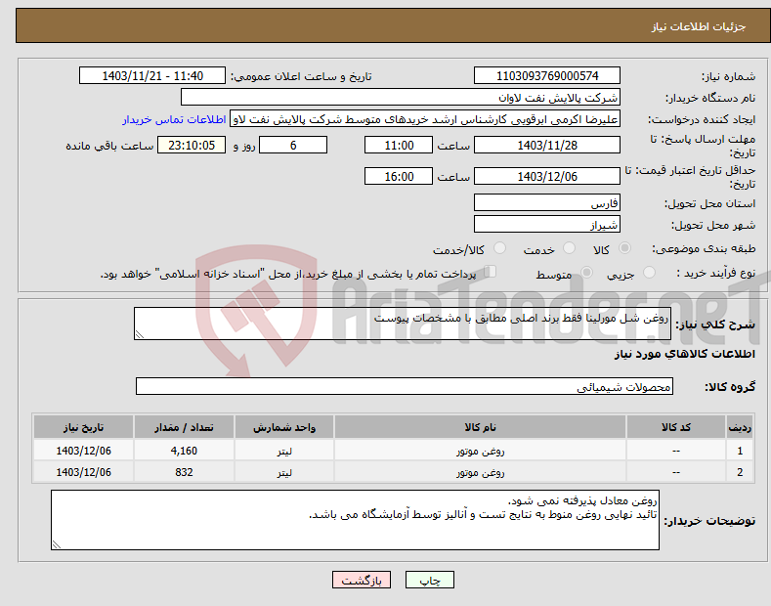The width and height of the screenshot is (771, 606).
Task: Select the متوسط purchase type radio
Action: pyautogui.click(x=586, y=273)
